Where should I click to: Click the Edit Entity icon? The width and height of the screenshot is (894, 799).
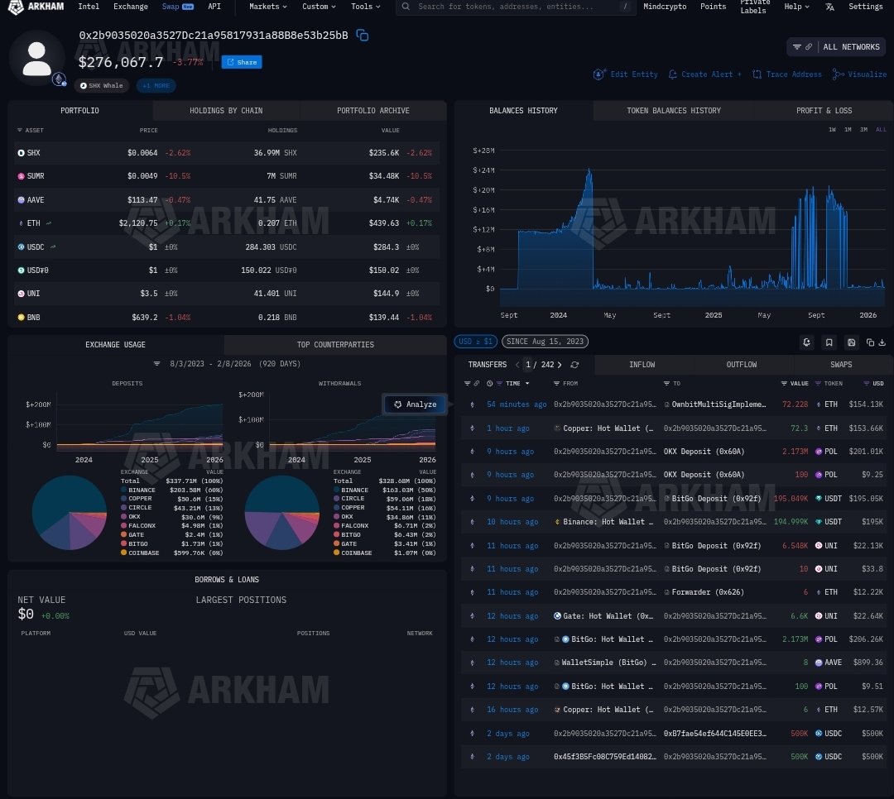click(598, 74)
